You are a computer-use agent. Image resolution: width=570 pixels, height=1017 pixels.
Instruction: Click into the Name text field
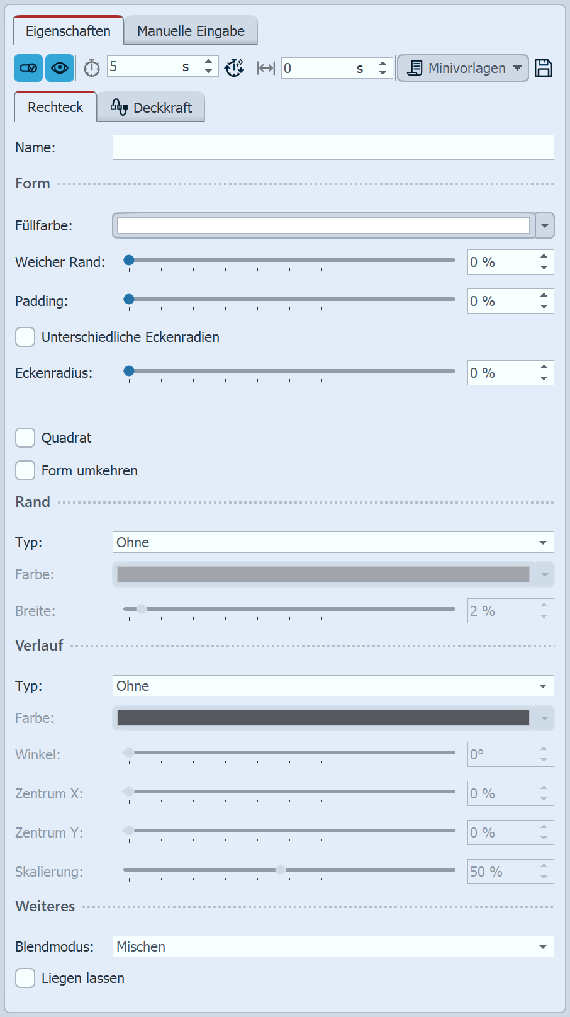pyautogui.click(x=333, y=147)
